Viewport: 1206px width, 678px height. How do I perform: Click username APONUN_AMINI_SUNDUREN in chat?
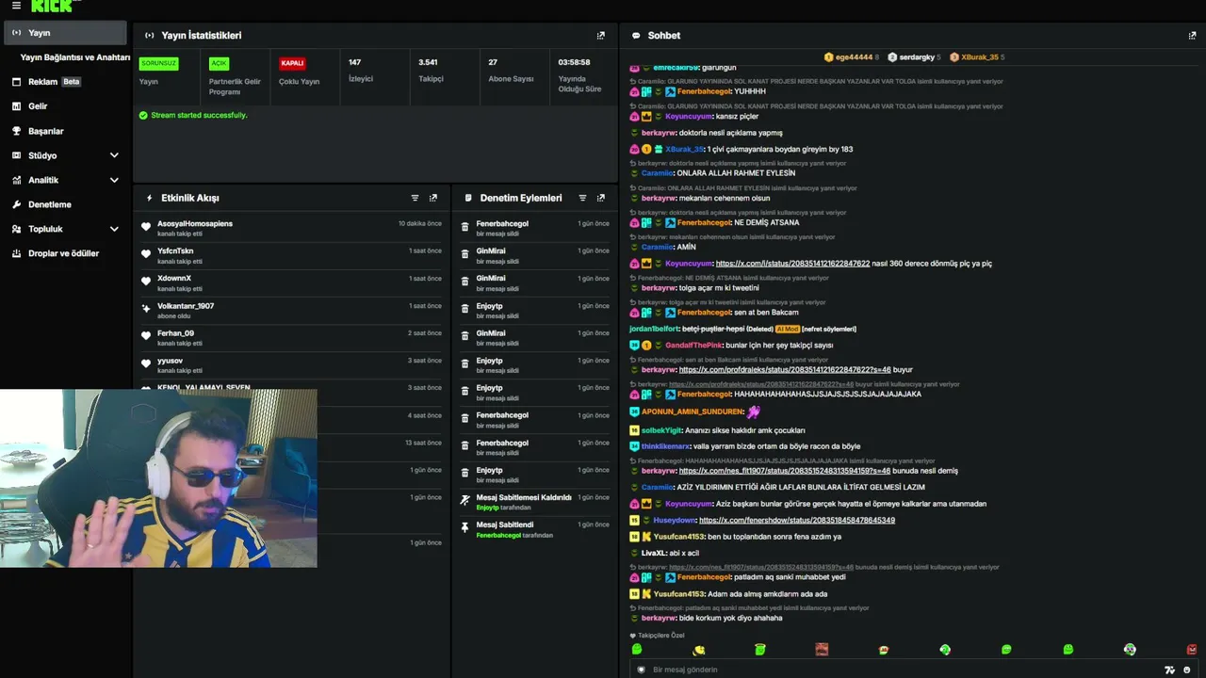click(x=693, y=412)
